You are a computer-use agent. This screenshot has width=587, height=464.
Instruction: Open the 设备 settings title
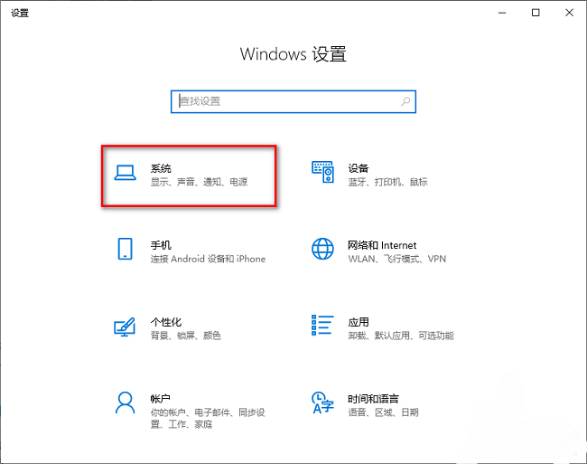pos(359,168)
